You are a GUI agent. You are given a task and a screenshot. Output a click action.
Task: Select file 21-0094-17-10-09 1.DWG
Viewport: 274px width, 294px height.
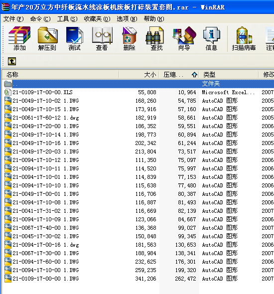[x=46, y=219]
